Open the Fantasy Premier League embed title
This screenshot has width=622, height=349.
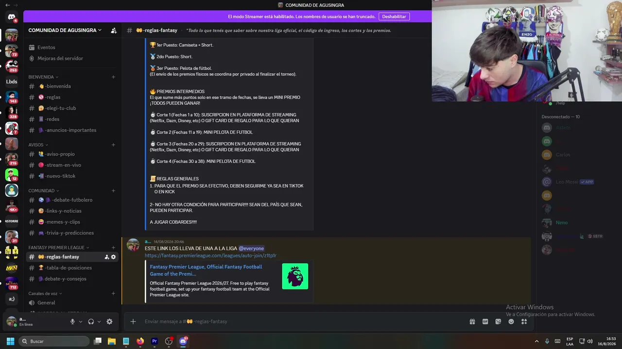click(206, 270)
